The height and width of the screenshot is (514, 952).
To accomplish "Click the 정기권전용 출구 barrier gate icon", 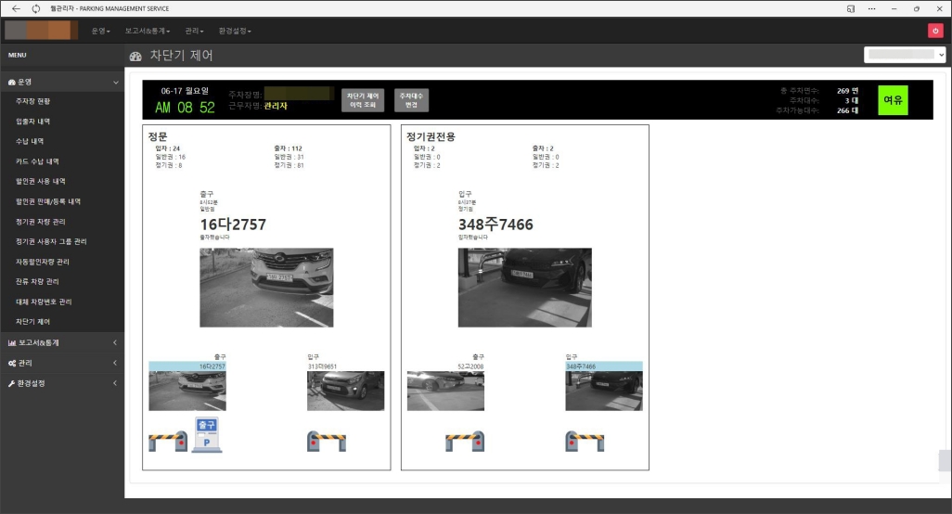I will pos(465,442).
